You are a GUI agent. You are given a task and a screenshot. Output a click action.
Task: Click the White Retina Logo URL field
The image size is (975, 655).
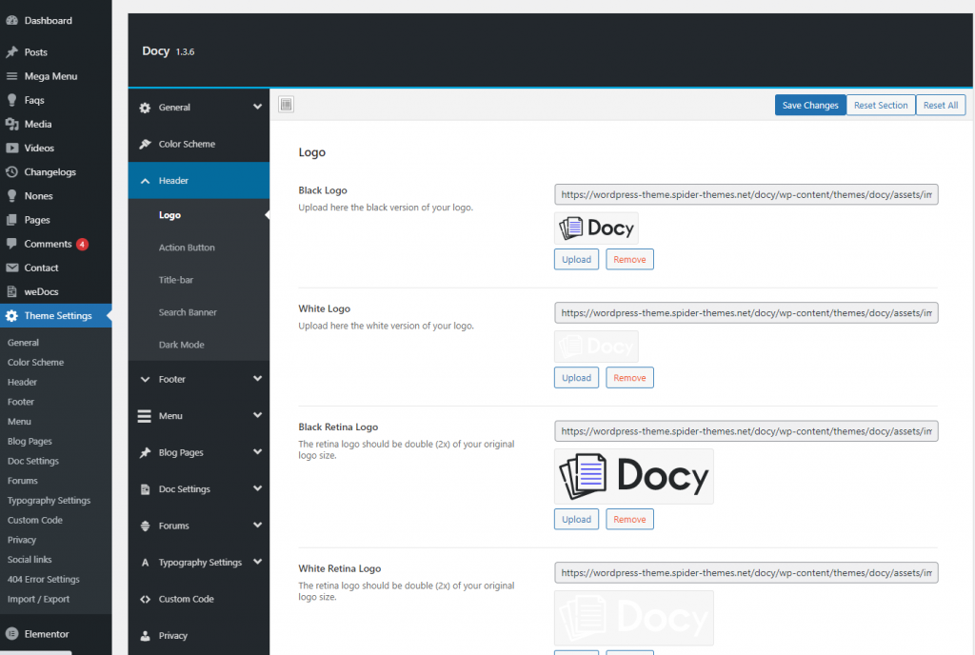746,572
